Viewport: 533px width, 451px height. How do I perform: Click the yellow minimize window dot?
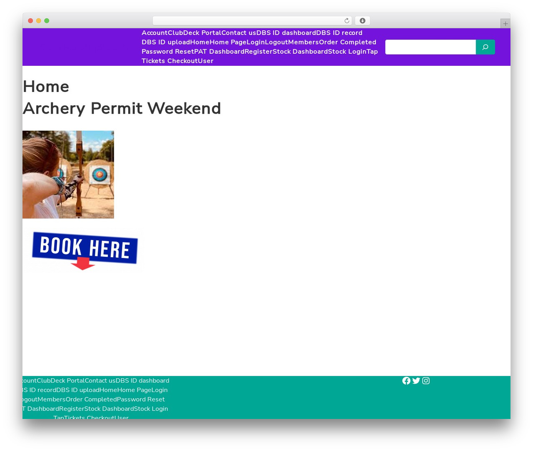(38, 21)
